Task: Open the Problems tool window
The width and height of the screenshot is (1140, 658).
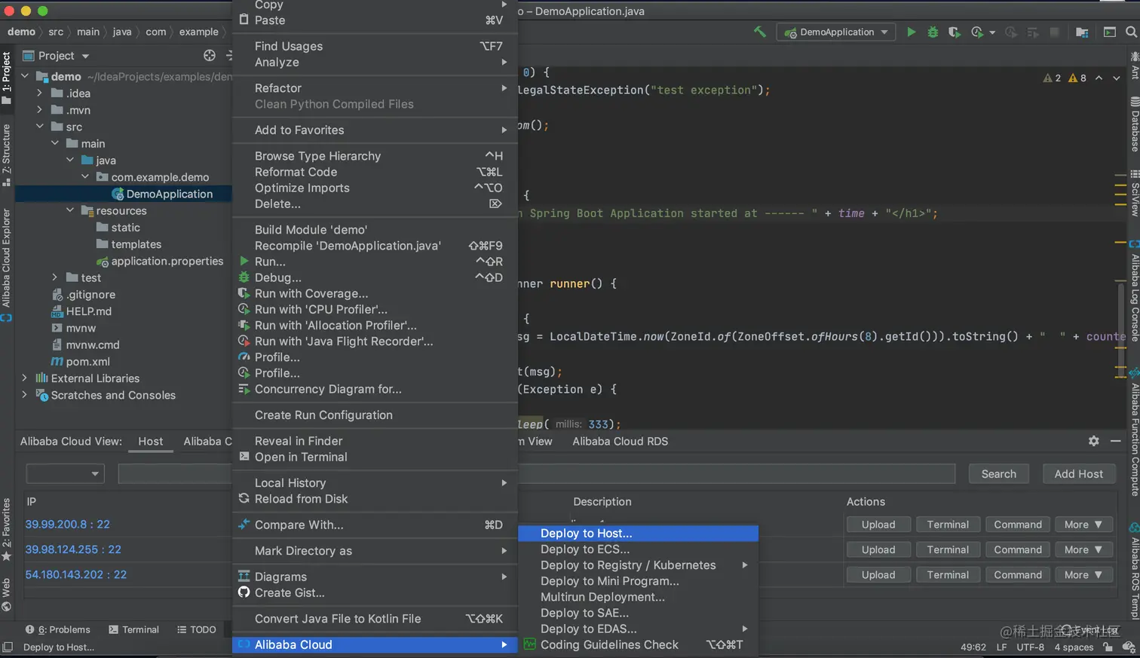Action: pos(57,629)
